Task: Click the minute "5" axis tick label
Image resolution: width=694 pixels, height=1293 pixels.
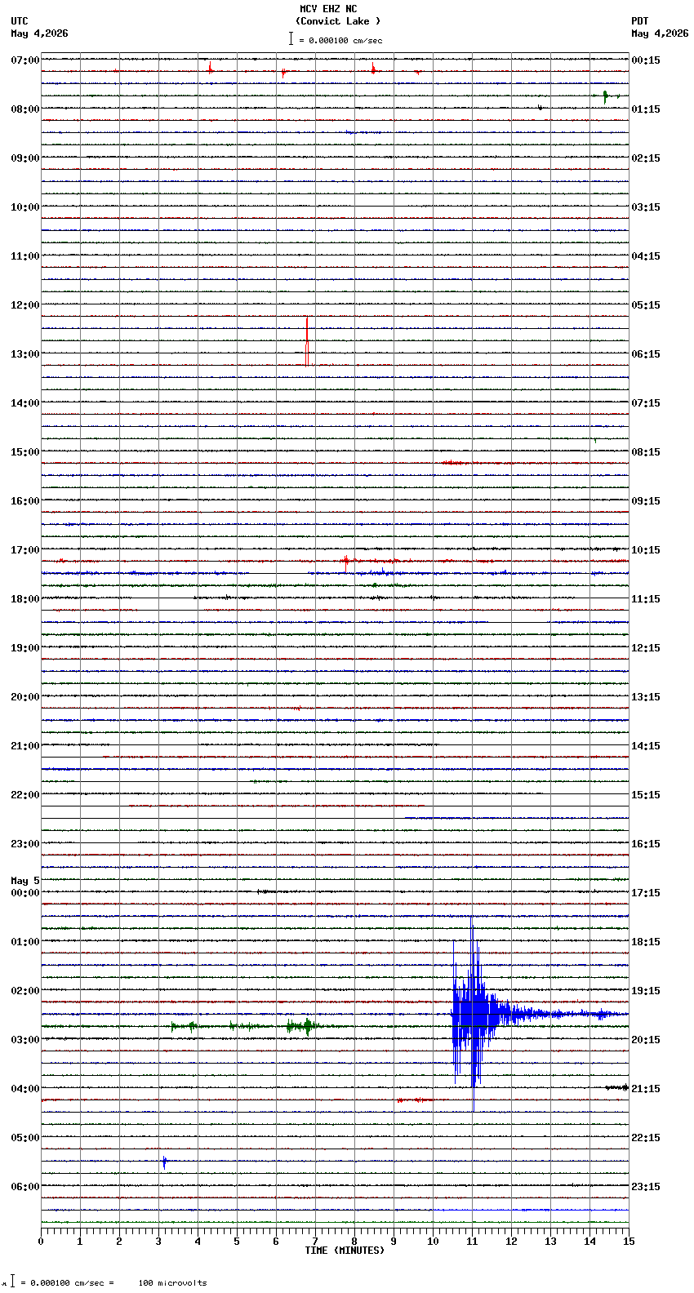Action: click(x=237, y=1242)
